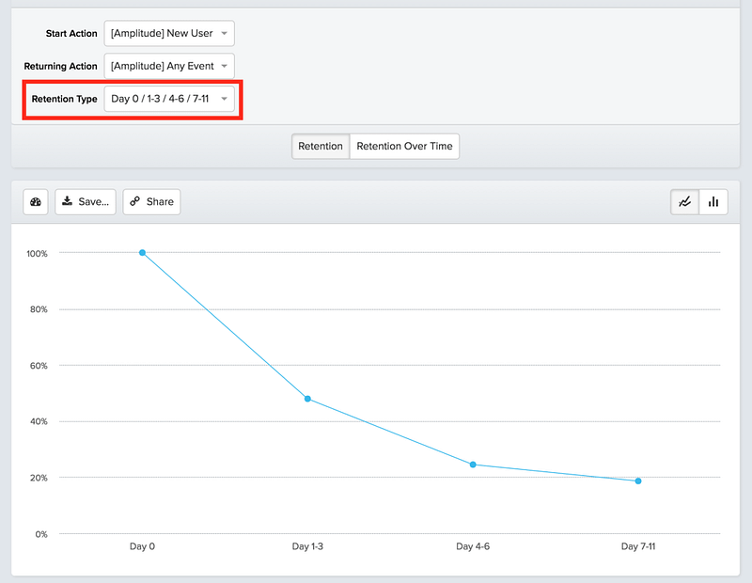This screenshot has width=752, height=583.
Task: Click the Day 4-6 x-axis label
Action: (473, 546)
